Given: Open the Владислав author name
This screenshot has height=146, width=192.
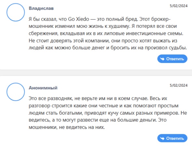Looking at the screenshot, I should [41, 8].
